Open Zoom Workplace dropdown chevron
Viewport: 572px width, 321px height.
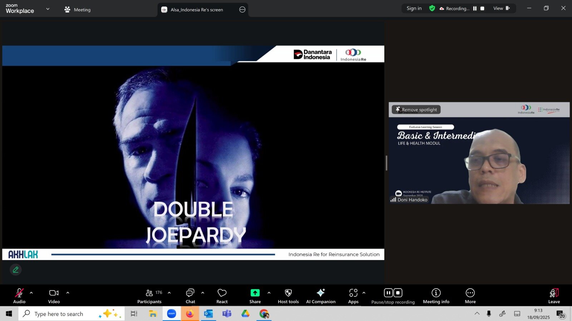click(48, 9)
